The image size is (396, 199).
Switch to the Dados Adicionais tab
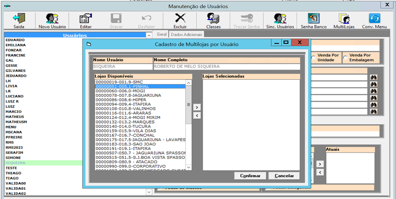(x=186, y=35)
